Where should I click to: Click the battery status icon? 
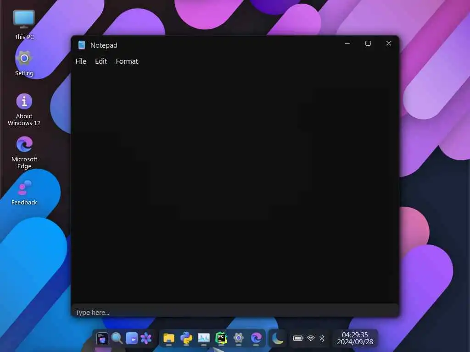(x=298, y=338)
